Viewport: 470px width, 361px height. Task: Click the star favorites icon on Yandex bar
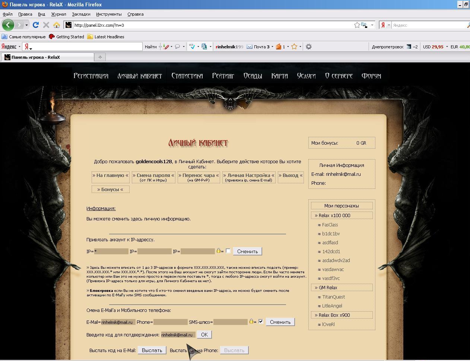294,46
